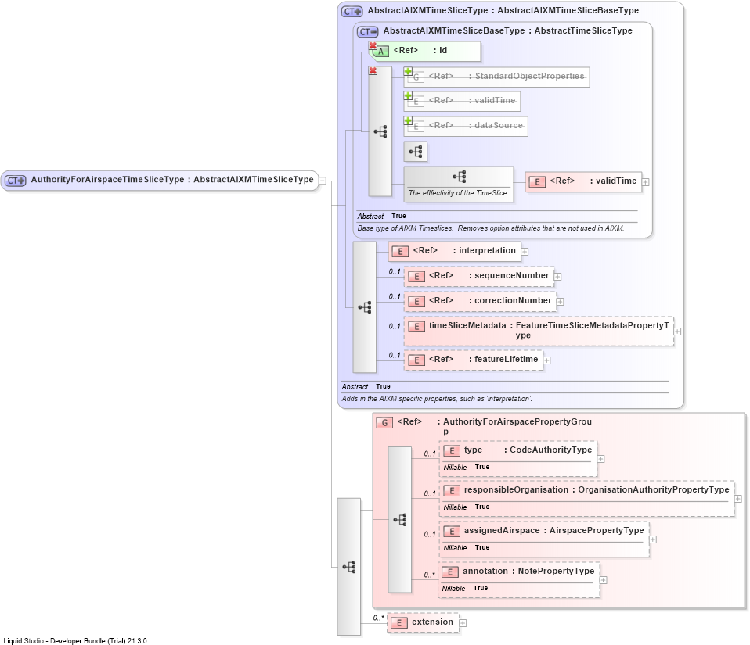Click the outer sequence compositor next to extension

click(348, 567)
